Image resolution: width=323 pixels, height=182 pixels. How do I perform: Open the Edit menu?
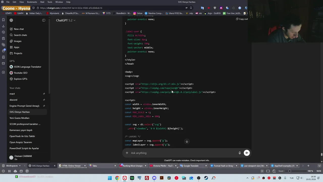point(14,2)
